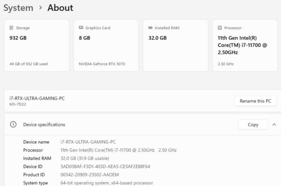Click the Graphics Card icon
The image size is (281, 186).
point(81,28)
